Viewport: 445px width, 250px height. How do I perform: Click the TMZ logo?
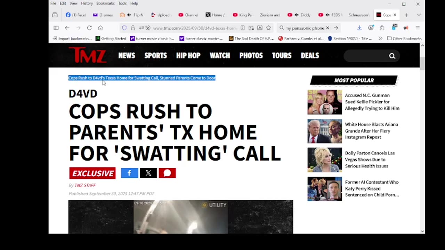pos(87,55)
